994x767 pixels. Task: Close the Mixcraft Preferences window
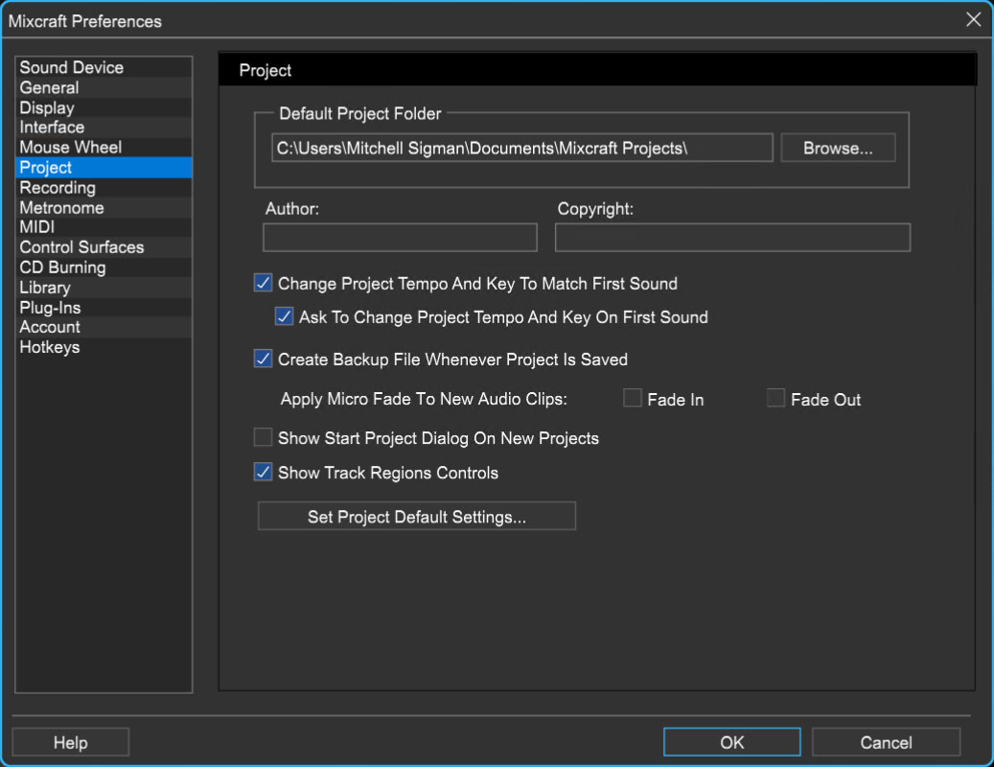pyautogui.click(x=973, y=19)
